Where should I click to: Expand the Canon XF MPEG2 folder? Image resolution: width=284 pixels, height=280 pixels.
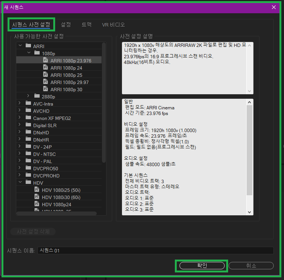point(19,117)
